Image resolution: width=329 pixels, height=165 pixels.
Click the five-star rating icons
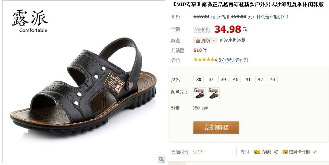[204, 60]
